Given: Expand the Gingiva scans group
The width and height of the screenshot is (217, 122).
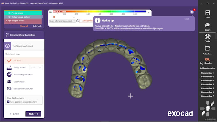Looking at the screenshot, I should click(x=6, y=21).
